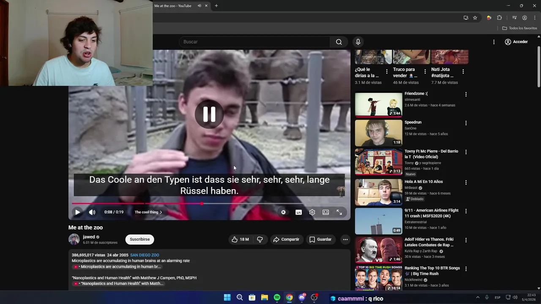Open the Tovny Ft Mc Pierre thumbnail
The width and height of the screenshot is (541, 304).
[379, 162]
